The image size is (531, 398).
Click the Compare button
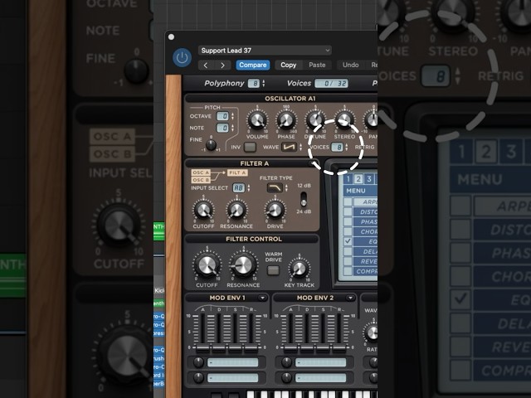(x=252, y=65)
